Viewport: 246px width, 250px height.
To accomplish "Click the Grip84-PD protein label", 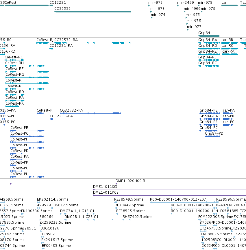I will click(214, 134).
